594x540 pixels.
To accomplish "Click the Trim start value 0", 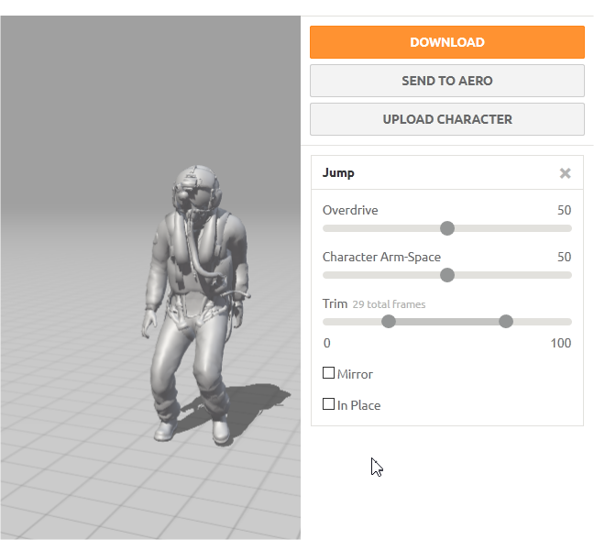I will click(x=327, y=343).
